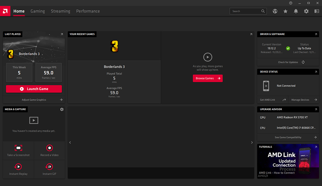The width and height of the screenshot is (322, 186).
Task: Click the Average FPS 59.0 tile
Action: (48, 72)
